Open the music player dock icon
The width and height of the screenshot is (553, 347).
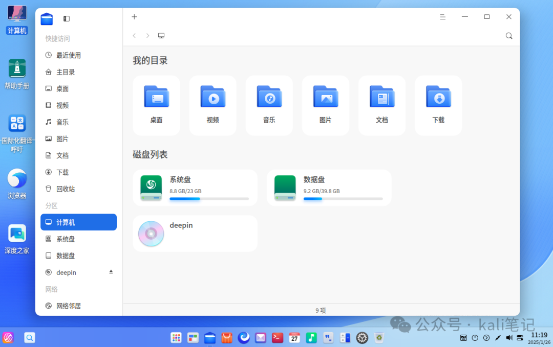[311, 338]
